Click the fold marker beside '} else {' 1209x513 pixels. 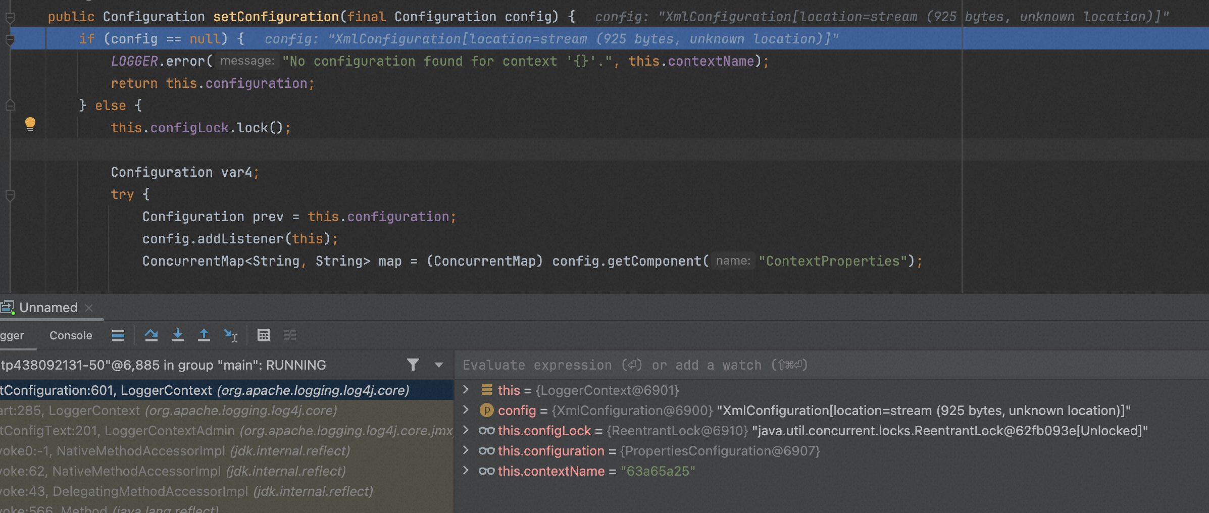point(10,106)
